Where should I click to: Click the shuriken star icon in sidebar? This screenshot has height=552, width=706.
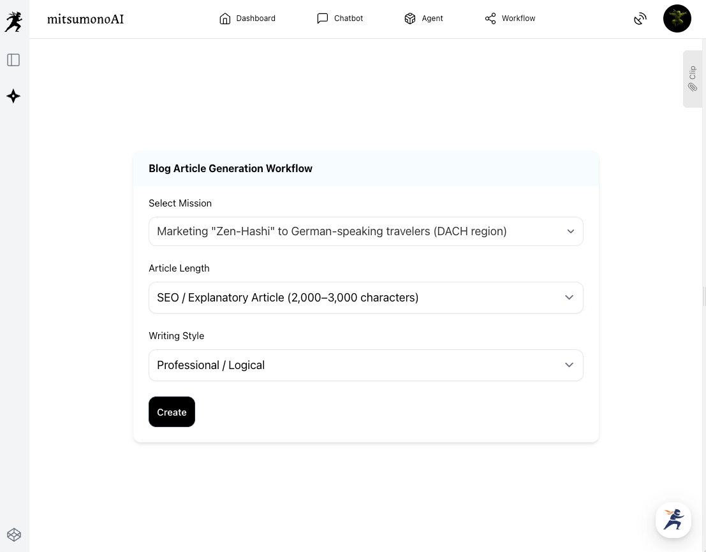[13, 96]
